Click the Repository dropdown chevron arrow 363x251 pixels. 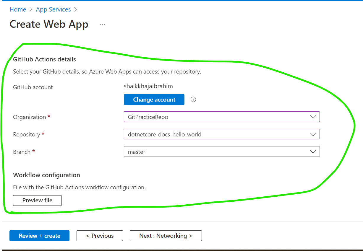313,134
